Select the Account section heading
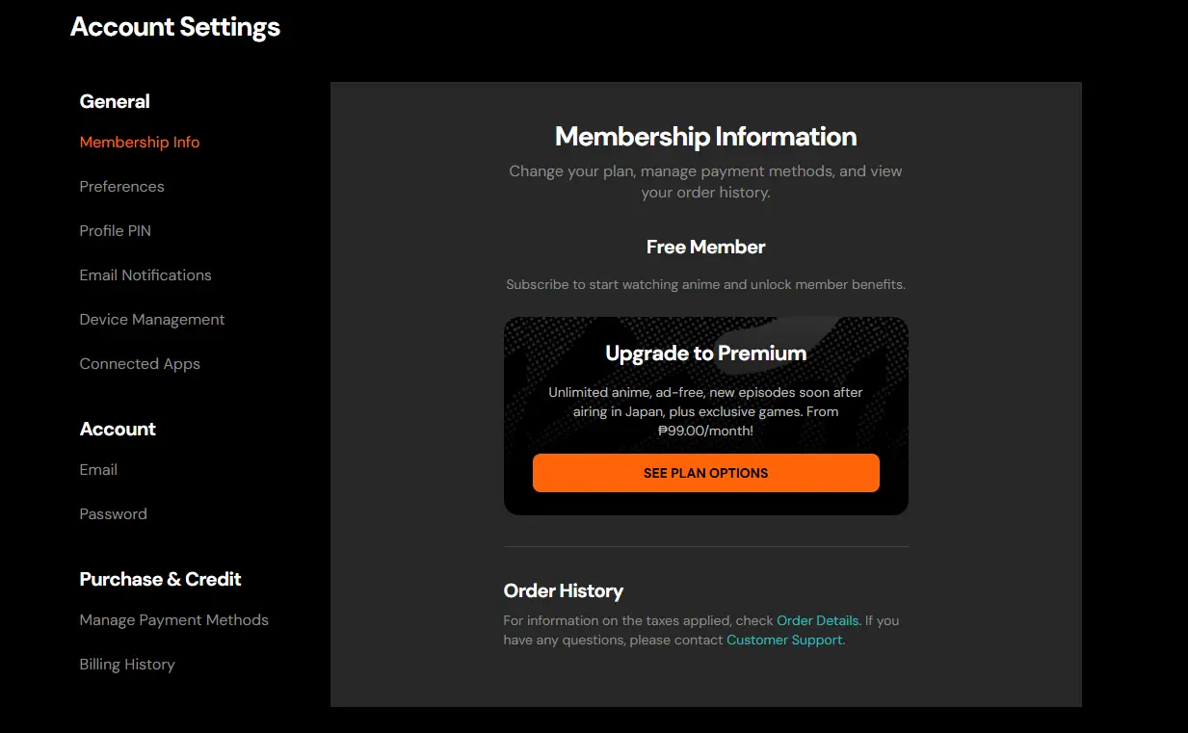Screen dimensions: 1188x733 [x=118, y=429]
